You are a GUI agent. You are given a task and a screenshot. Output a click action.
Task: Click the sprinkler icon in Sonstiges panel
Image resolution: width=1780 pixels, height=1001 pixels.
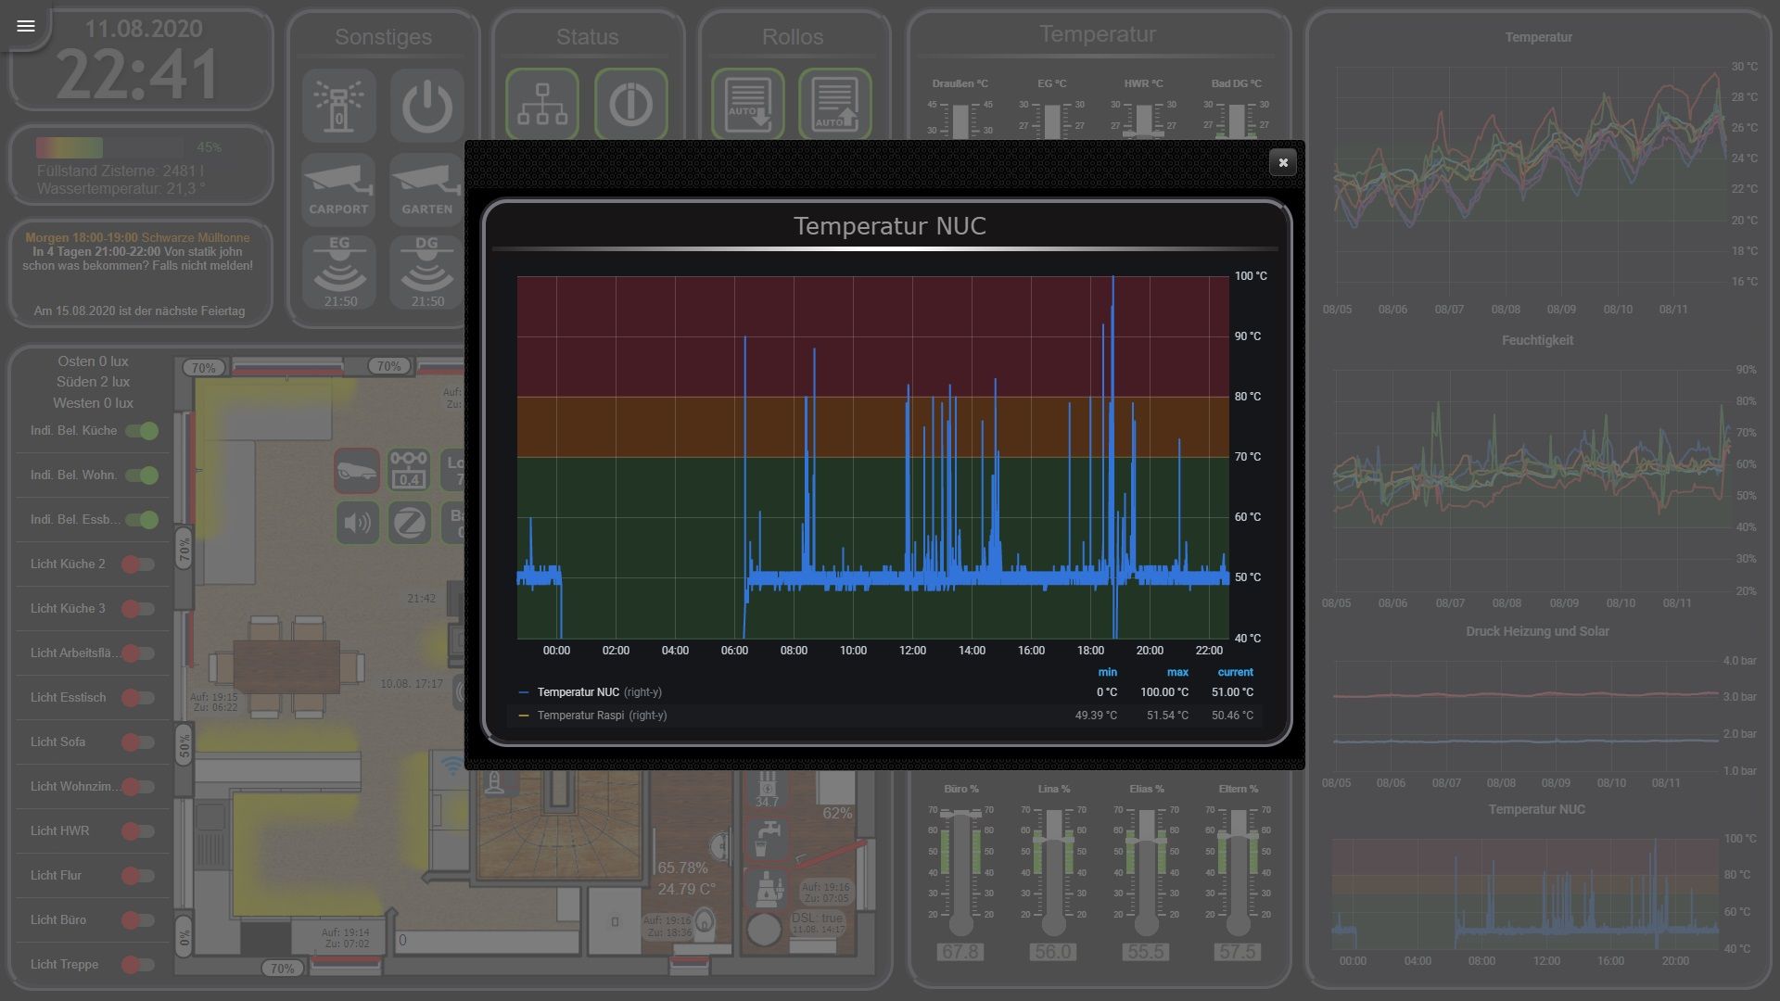pos(339,106)
